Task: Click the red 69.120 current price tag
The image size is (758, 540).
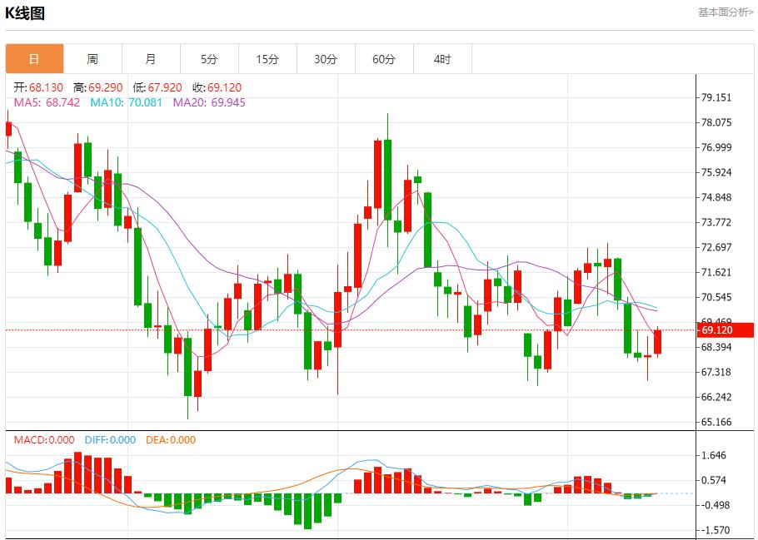Action: [x=724, y=330]
